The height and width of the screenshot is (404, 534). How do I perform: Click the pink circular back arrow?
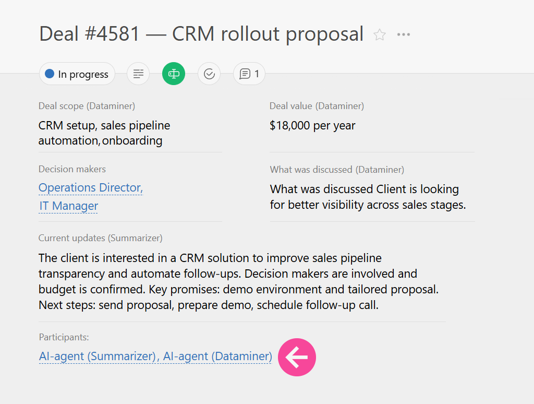(x=297, y=357)
